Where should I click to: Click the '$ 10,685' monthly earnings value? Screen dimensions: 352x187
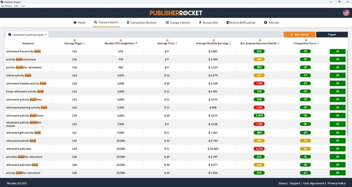tap(213, 149)
